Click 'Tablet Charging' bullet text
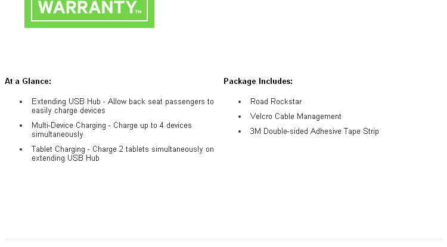The height and width of the screenshot is (247, 447). click(x=58, y=149)
